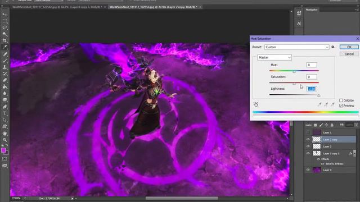This screenshot has width=360, height=202.
Task: Select the Type tool
Action: [4, 113]
